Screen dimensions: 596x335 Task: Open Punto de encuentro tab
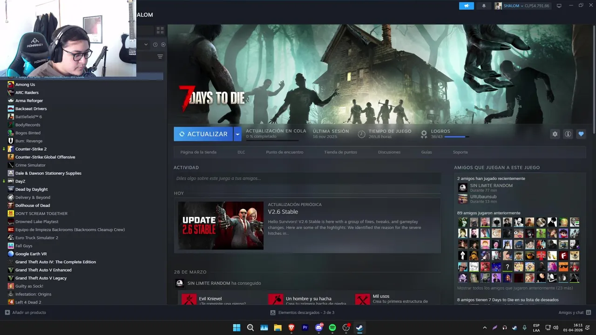point(284,152)
